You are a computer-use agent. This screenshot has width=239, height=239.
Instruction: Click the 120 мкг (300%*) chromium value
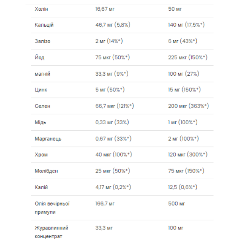[x=186, y=155]
